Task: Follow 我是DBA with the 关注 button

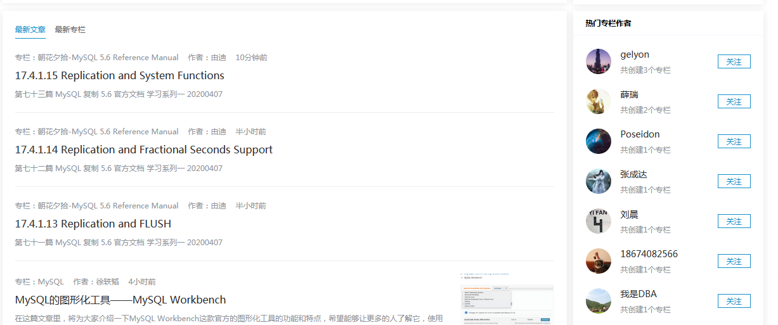Action: coord(734,301)
